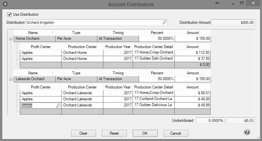Click the Undistributed -$0.01 amount field

point(240,120)
